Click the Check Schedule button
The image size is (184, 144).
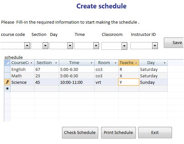(80, 133)
